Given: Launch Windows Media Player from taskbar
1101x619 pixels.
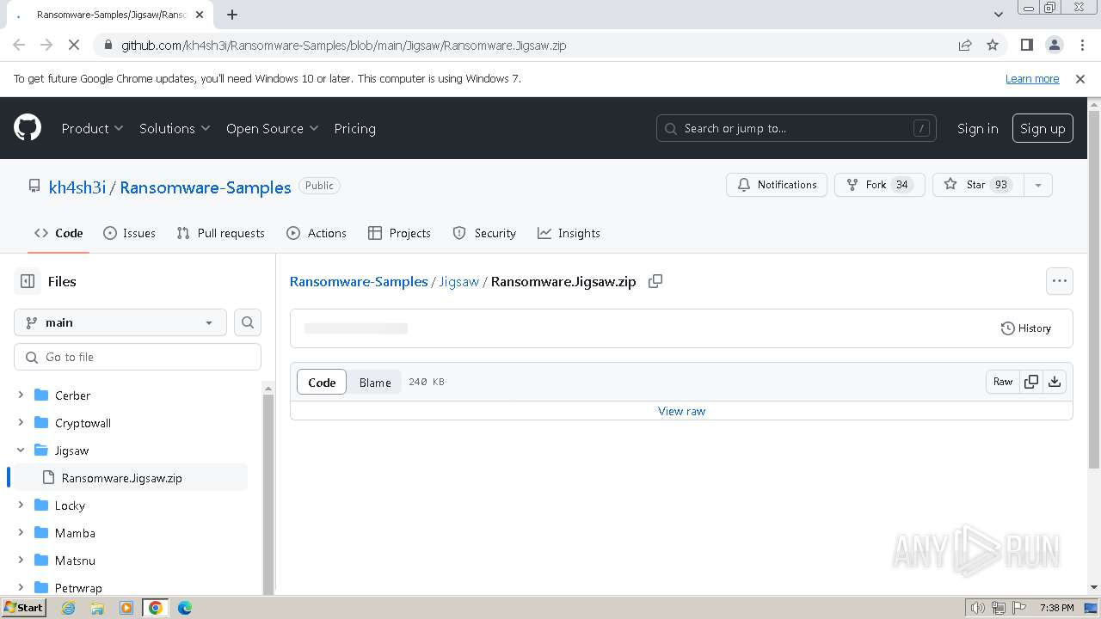Looking at the screenshot, I should pos(126,608).
